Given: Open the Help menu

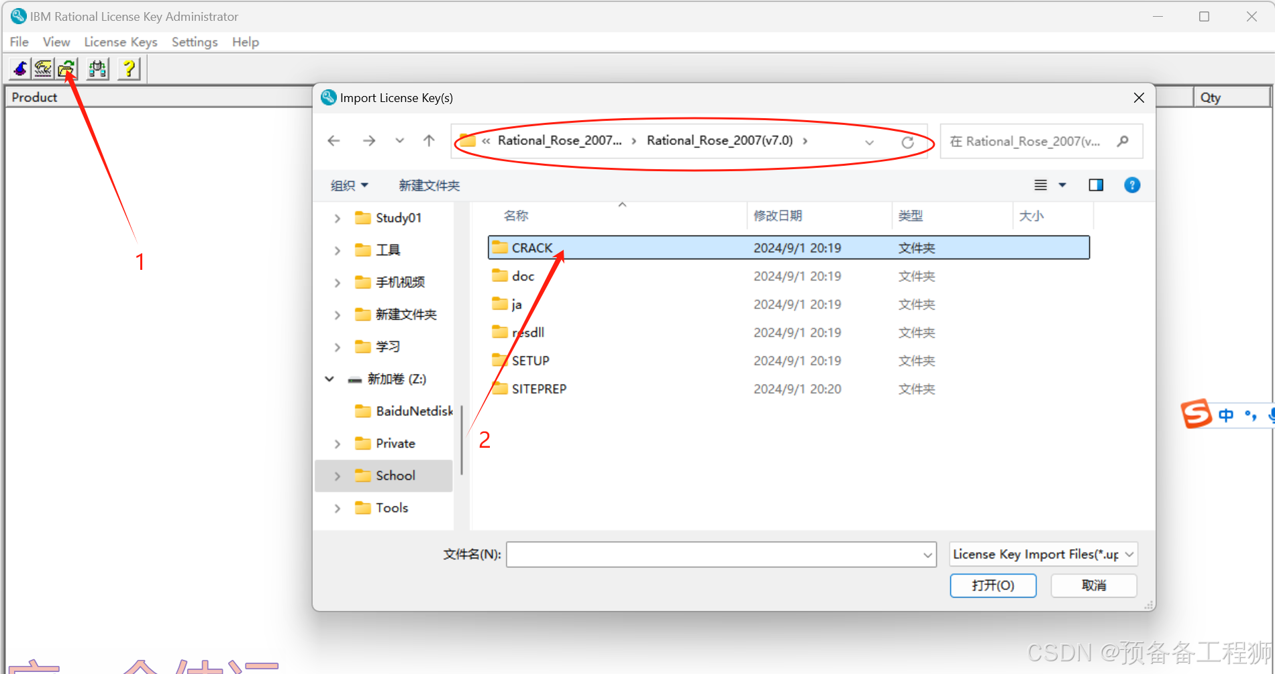Looking at the screenshot, I should (246, 42).
